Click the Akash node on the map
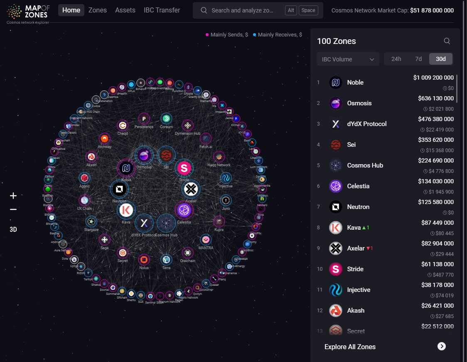467x362 pixels. point(91,157)
